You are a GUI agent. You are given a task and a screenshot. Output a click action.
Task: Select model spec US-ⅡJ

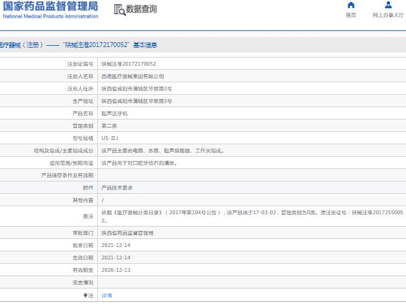(x=110, y=138)
